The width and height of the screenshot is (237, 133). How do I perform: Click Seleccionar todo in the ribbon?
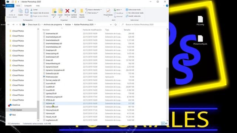click(133, 10)
